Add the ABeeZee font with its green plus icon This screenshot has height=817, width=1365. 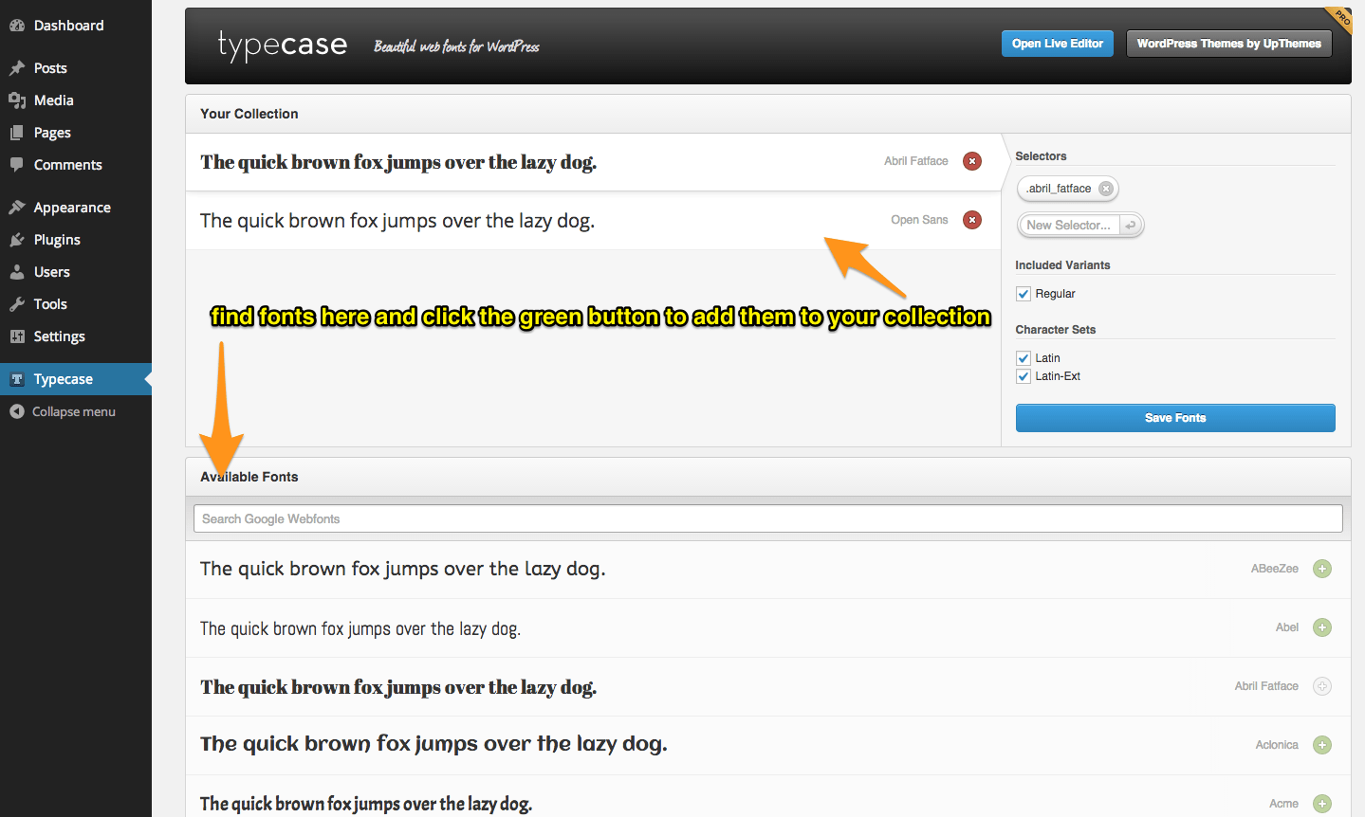1322,569
